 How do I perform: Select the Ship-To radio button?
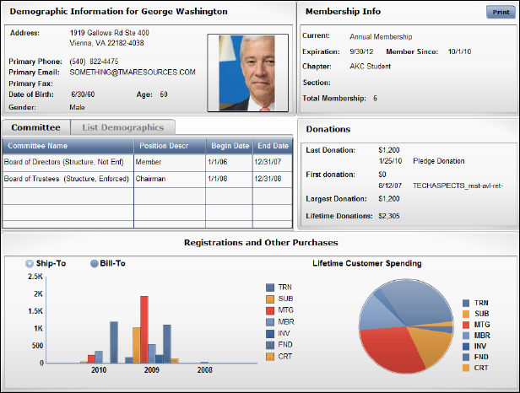[x=30, y=263]
